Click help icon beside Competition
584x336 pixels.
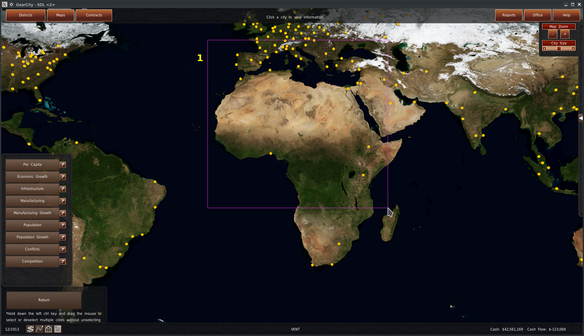coord(63,261)
